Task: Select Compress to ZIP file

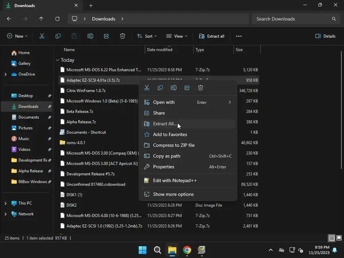Action: pyautogui.click(x=188, y=145)
